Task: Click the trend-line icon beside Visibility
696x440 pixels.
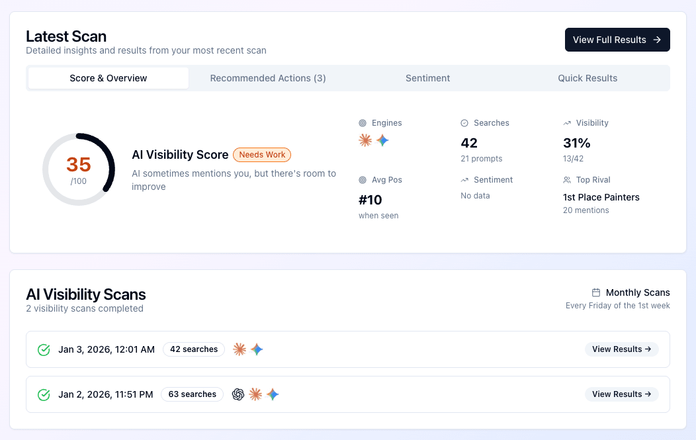Action: coord(566,123)
